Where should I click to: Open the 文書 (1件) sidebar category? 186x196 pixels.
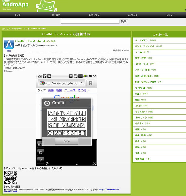click(160, 153)
